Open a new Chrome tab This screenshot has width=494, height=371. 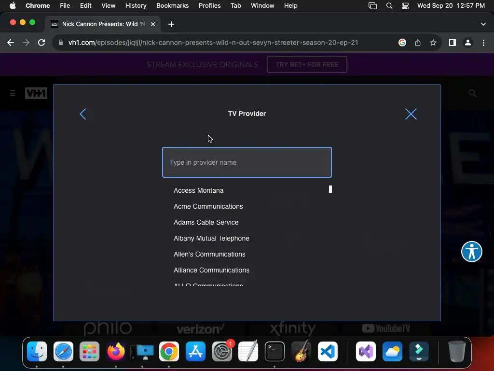click(x=171, y=24)
